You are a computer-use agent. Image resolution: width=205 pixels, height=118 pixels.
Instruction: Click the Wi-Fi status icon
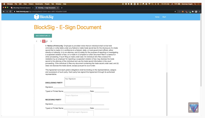pos(149,4)
